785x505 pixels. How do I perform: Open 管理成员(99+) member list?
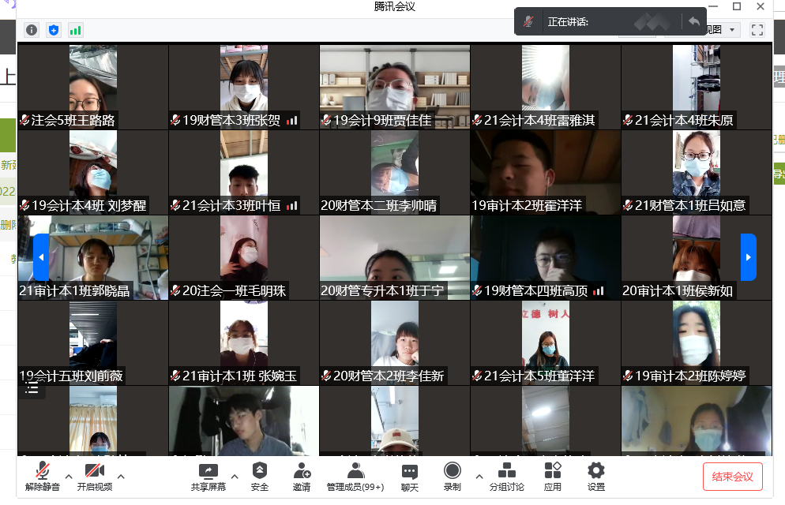[x=355, y=477]
